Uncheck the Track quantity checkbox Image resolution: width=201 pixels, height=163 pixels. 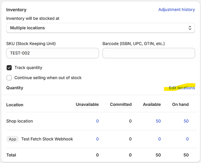point(9,68)
